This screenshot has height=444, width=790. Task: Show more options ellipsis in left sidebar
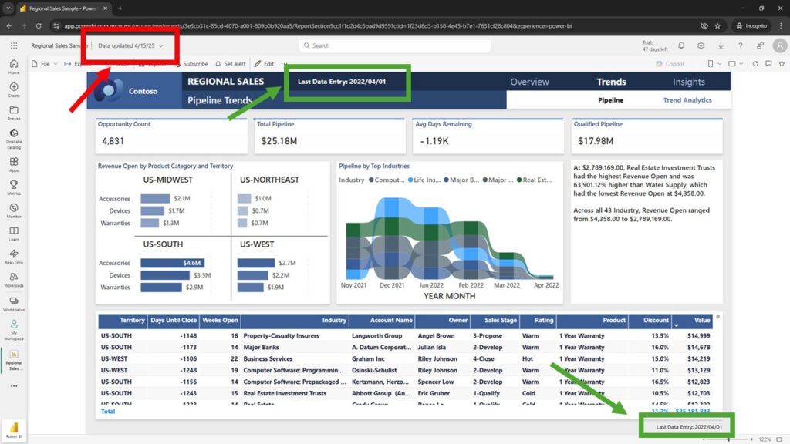click(x=14, y=386)
